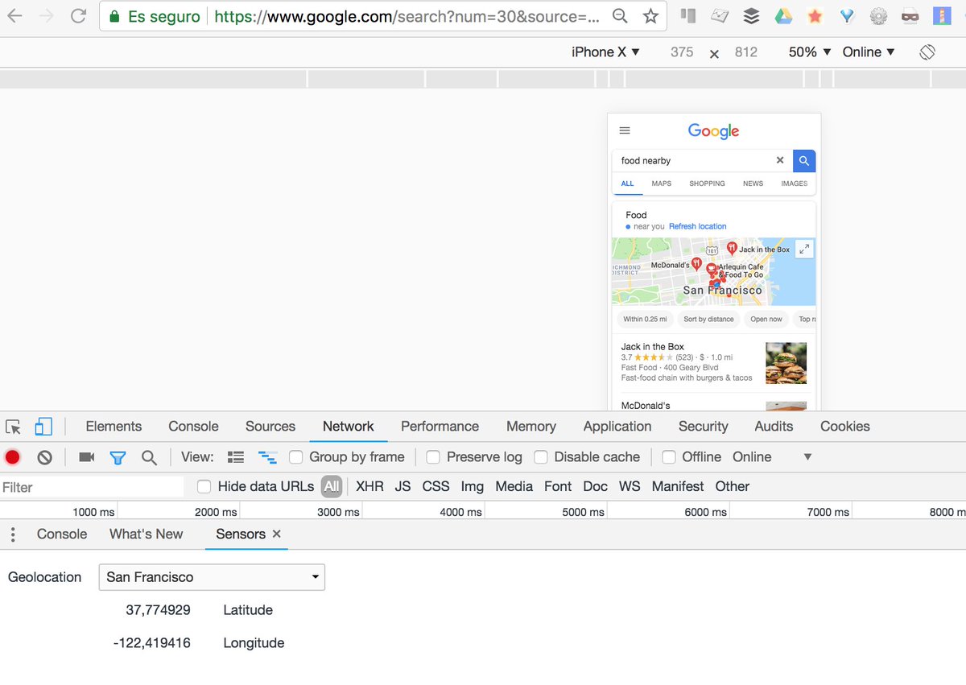Select the inspect element tool
The width and height of the screenshot is (966, 685).
coord(13,427)
